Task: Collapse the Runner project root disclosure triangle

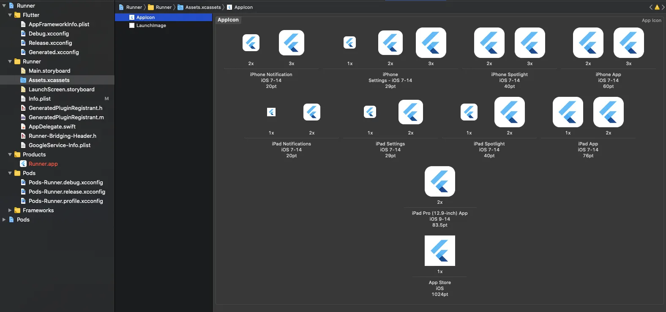Action: [4, 5]
